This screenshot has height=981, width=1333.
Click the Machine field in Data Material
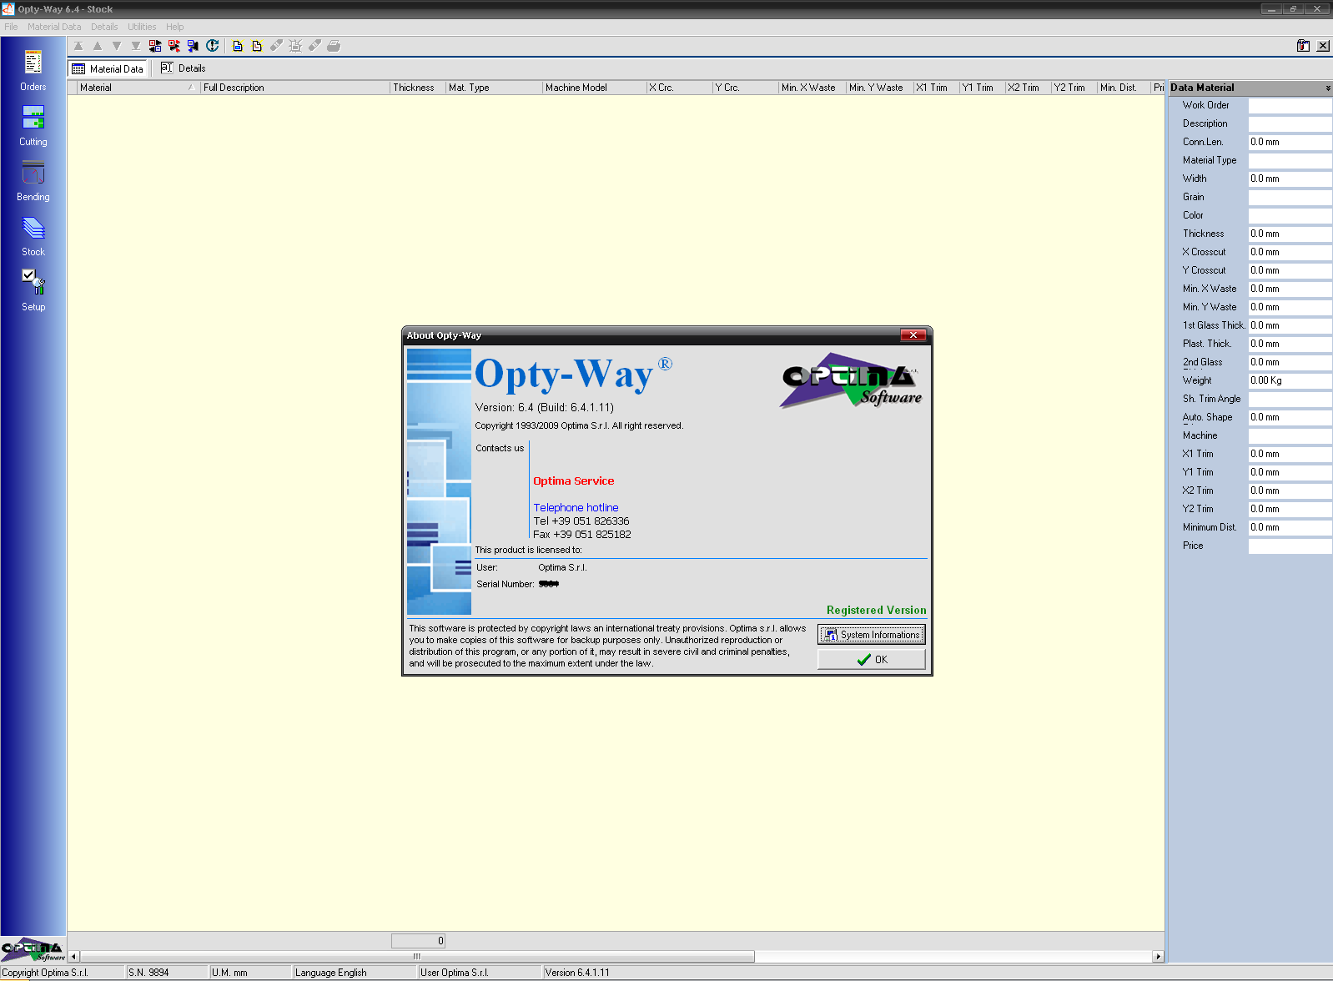click(x=1290, y=436)
